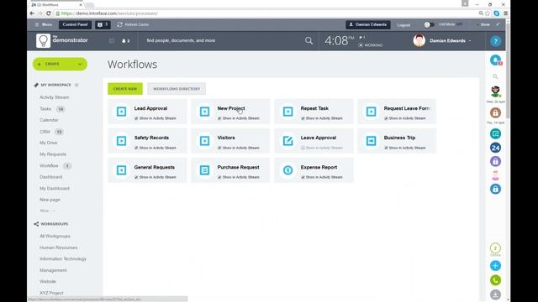This screenshot has height=302, width=538.
Task: Toggle Safety Records Show in Activity Stream
Action: click(136, 148)
